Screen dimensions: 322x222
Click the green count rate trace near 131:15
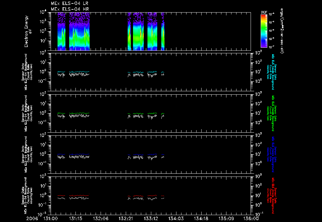[x=79, y=113]
